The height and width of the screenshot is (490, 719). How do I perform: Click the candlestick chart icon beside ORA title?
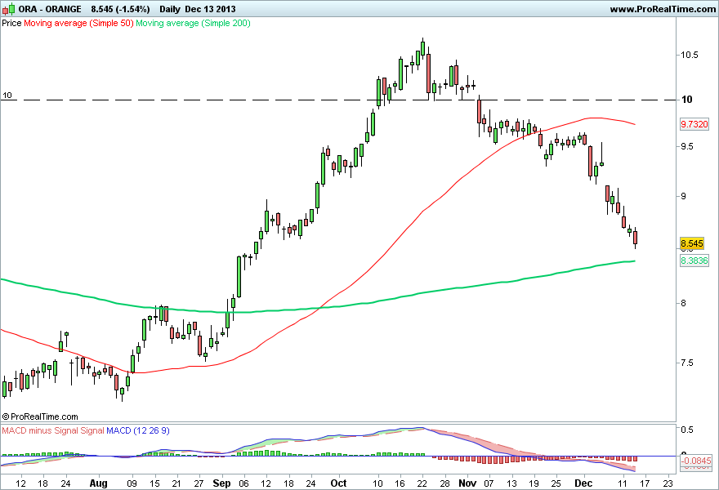[9, 9]
